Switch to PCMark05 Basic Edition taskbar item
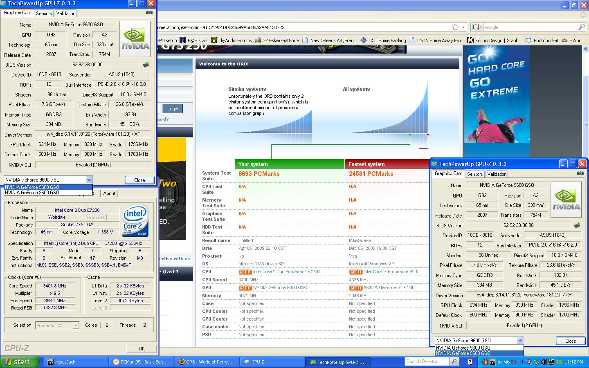 pyautogui.click(x=142, y=362)
